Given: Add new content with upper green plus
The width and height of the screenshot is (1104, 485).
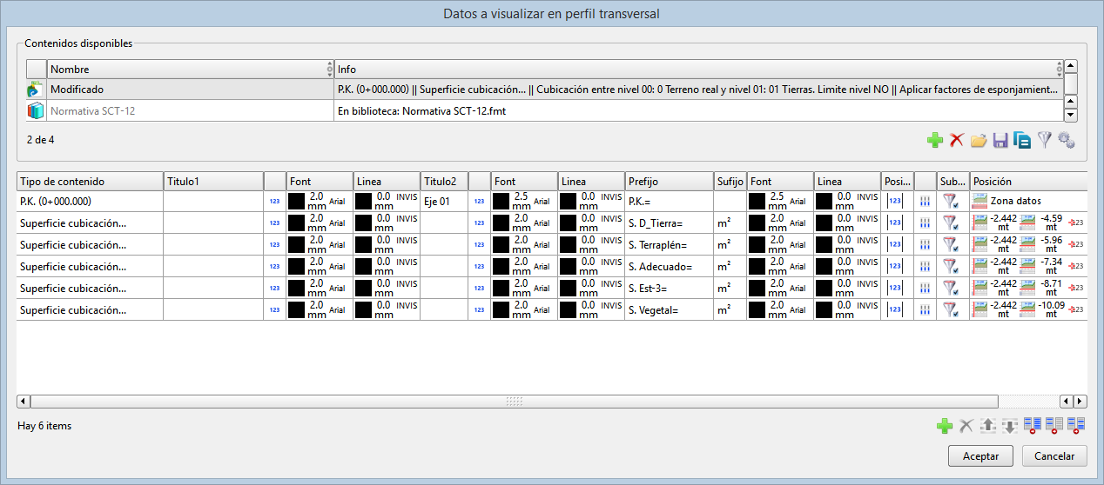Looking at the screenshot, I should (935, 140).
